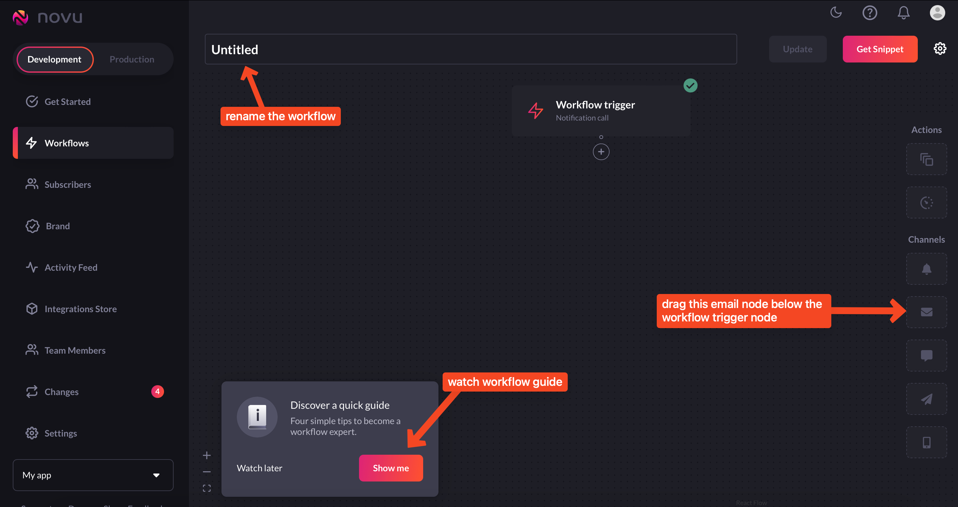Click the Untitled workflow name field
This screenshot has height=507, width=958.
[x=470, y=49]
